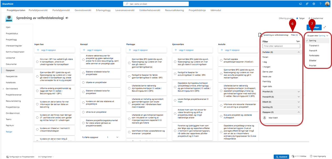Image resolution: width=332 pixels, height=159 pixels.
Task: Click Tøm to clear filters
Action: (x=298, y=42)
